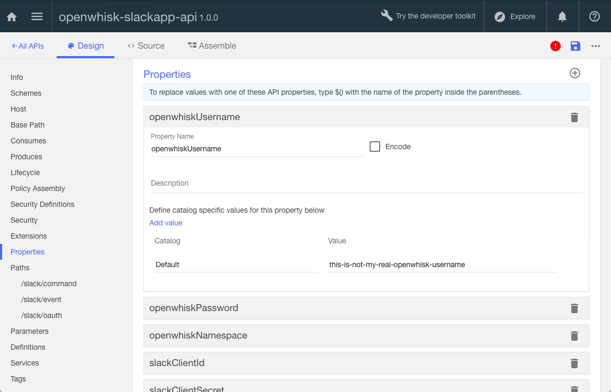Select /slack/command path in sidebar
Screen dimensions: 611x392
pos(49,284)
